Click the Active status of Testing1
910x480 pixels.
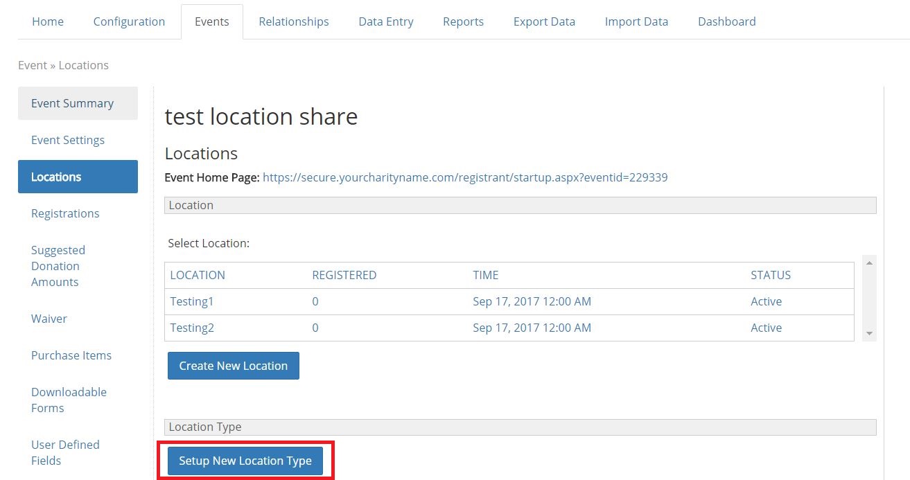click(x=767, y=302)
